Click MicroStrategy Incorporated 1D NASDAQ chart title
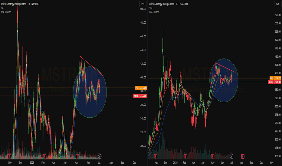Viewport: 282px width, 166px height. (169, 4)
